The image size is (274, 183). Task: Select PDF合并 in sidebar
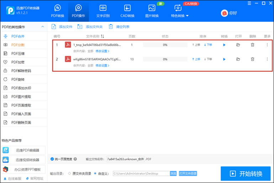point(24,36)
